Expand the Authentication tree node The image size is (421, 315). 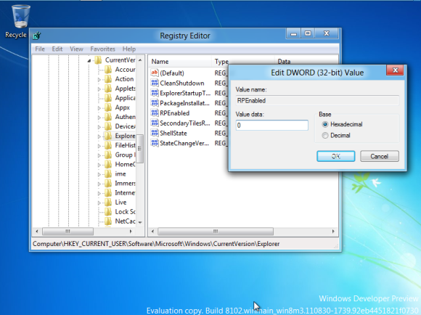(x=99, y=118)
